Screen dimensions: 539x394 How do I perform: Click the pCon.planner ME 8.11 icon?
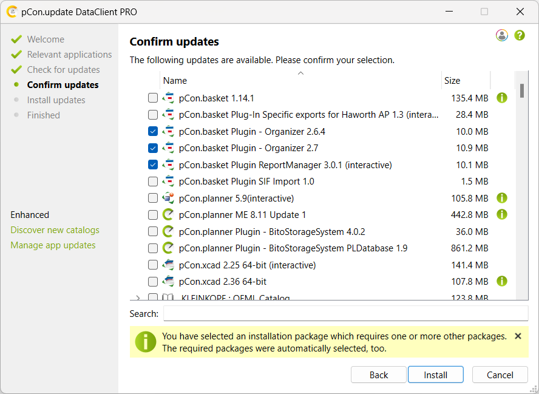pyautogui.click(x=168, y=214)
